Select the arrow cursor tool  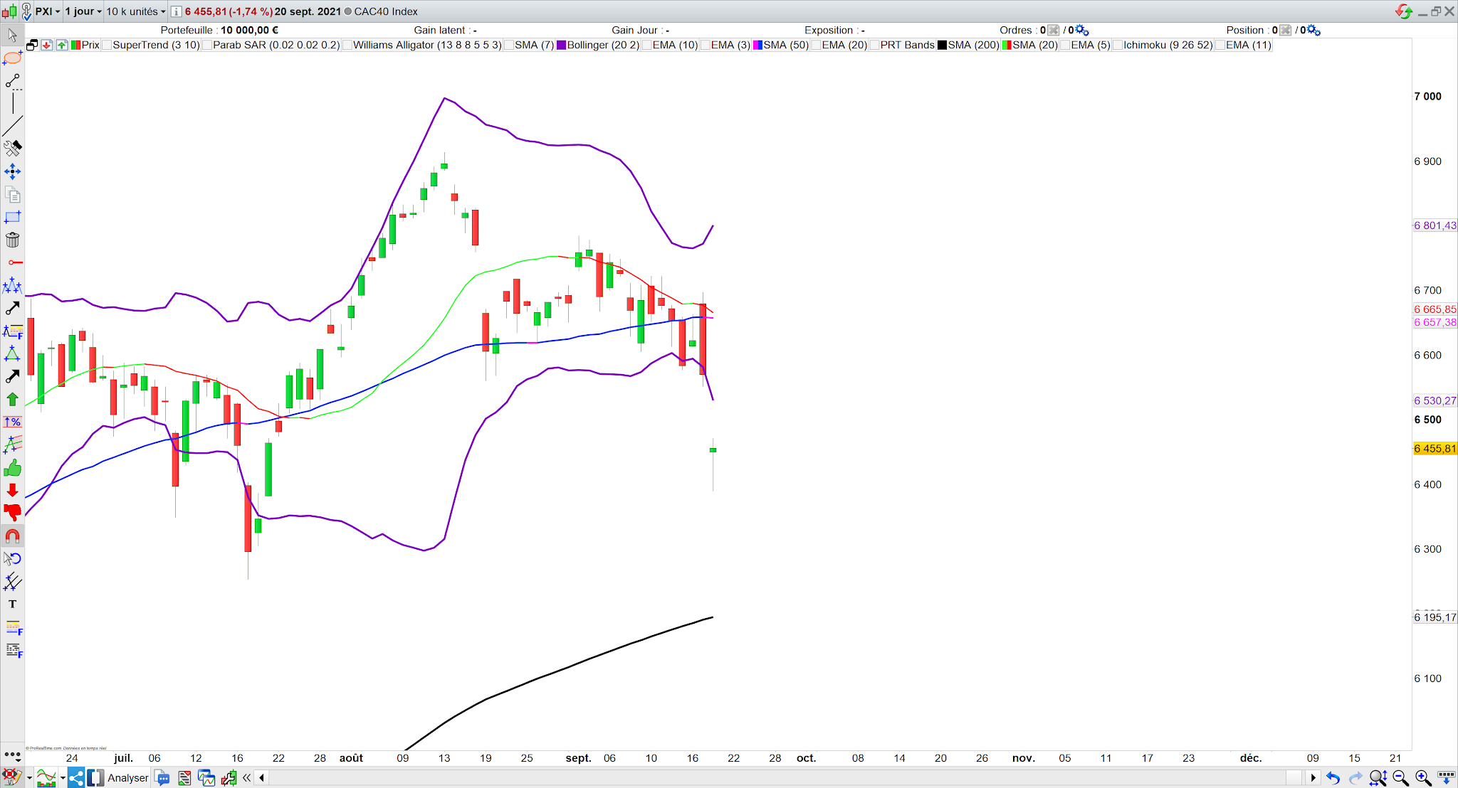(x=12, y=35)
